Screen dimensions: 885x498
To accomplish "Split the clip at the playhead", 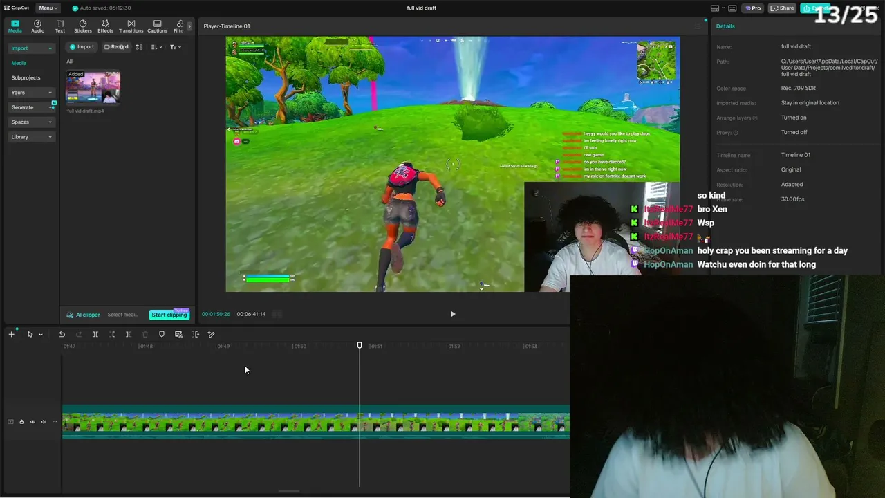I will pyautogui.click(x=95, y=334).
